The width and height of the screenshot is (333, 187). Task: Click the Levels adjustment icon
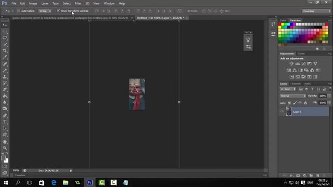click(x=298, y=63)
